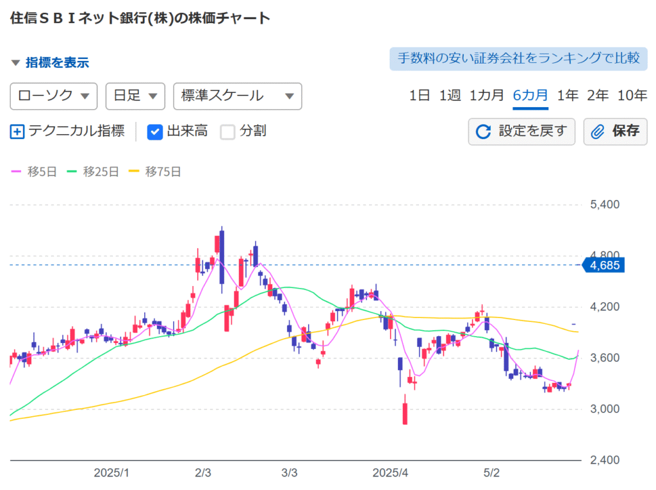
Task: Click the 3/3 date axis label
Action: tap(290, 473)
